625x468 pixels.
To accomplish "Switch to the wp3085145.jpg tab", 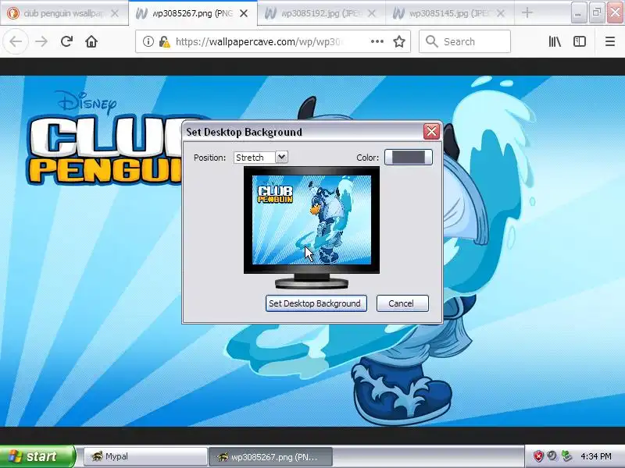I will point(450,13).
